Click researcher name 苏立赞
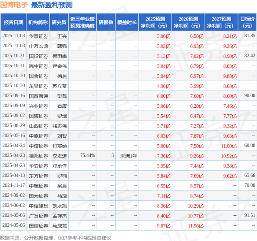Image resolution: width=257 pixels, height=241 pixels. click(59, 86)
